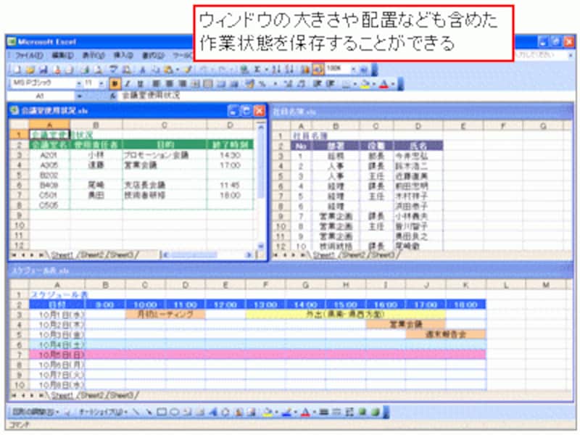Open the 書式(O) menu

click(x=153, y=56)
